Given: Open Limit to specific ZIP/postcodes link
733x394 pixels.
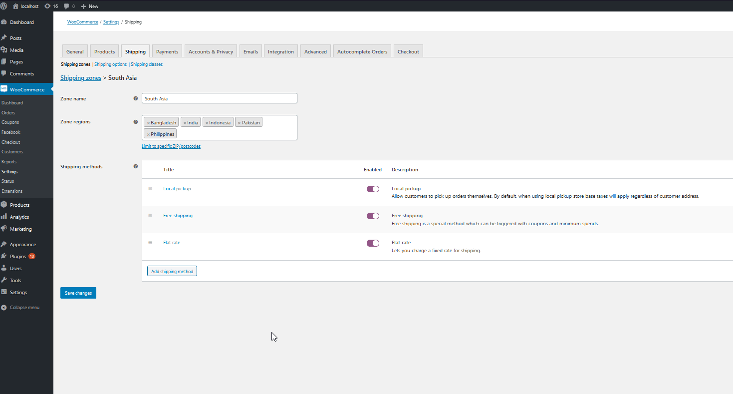Looking at the screenshot, I should pos(171,146).
